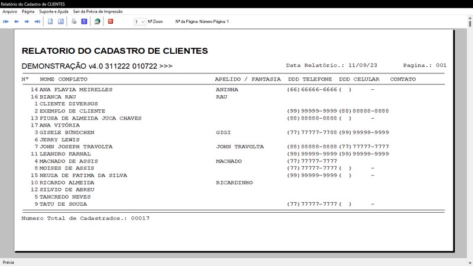Viewport: 473px width, 266px height.
Task: Click Numero Total de Cadastrados.: 00017
Action: (85, 218)
